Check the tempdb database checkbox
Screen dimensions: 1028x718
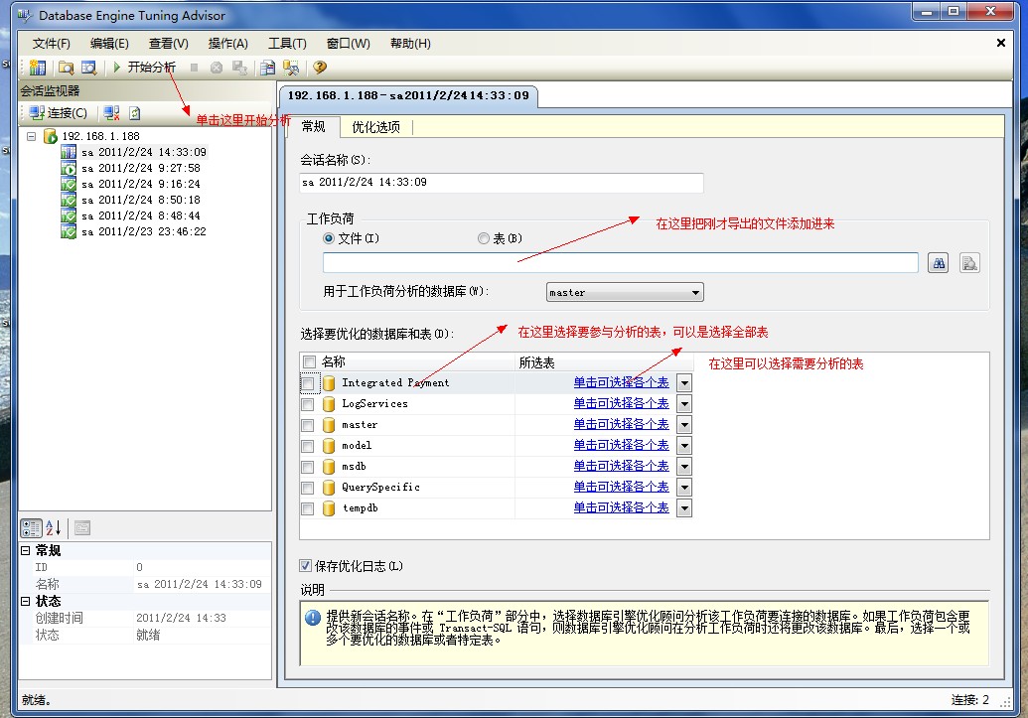pyautogui.click(x=308, y=508)
